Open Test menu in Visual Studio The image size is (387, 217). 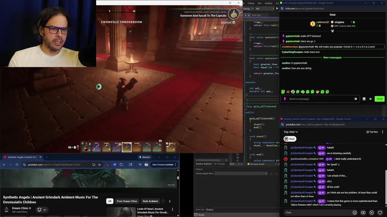coord(259,3)
